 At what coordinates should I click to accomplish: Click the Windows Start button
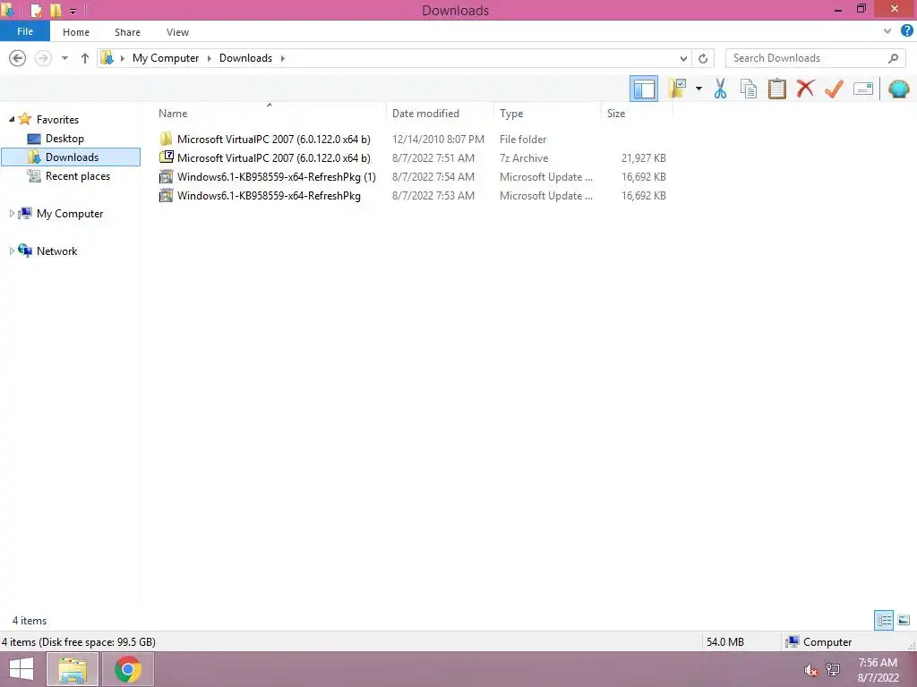21,669
